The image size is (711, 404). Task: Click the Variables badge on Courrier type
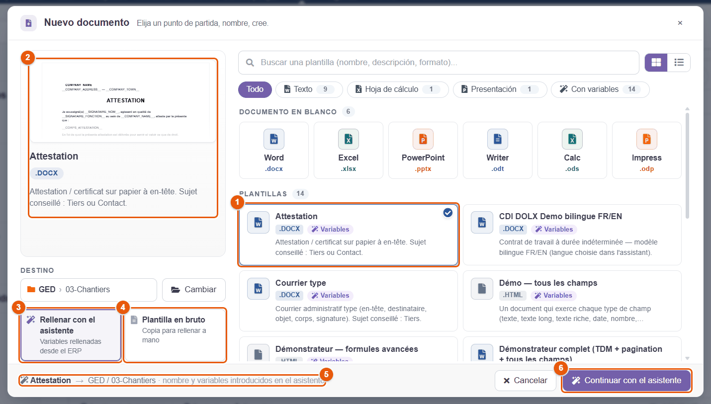tap(330, 296)
